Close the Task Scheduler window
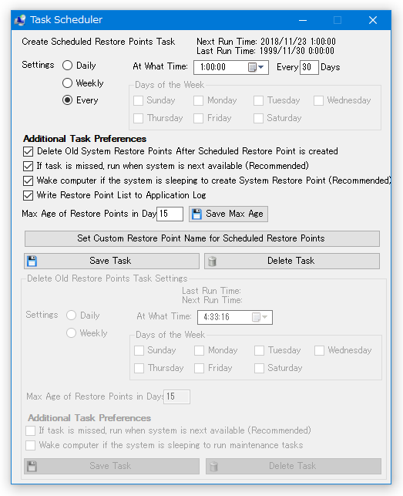 [373, 20]
